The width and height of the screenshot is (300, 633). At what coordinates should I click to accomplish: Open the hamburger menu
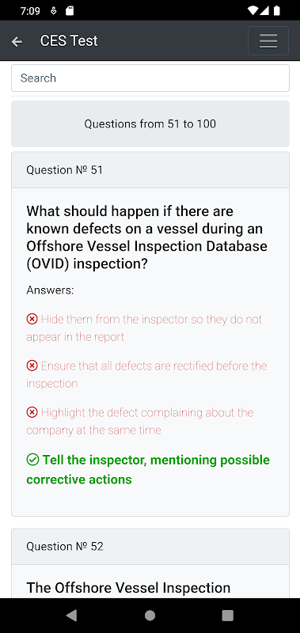pos(268,41)
